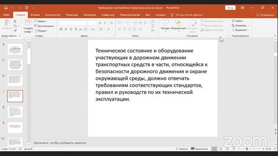This screenshot has width=278, height=156.
Task: Decrease font size with the smaller A icon
Action: (x=105, y=23)
